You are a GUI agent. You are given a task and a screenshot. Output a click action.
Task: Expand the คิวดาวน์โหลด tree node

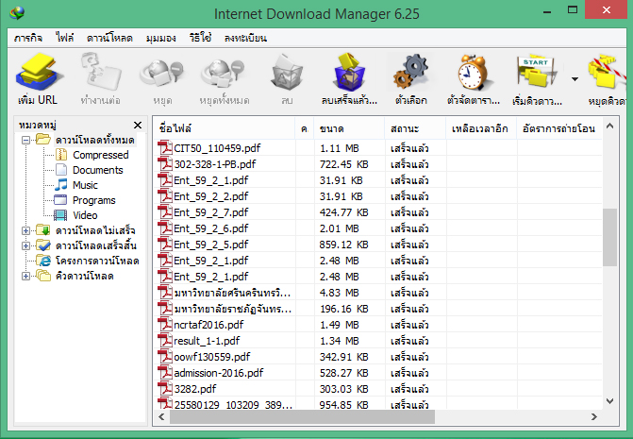(25, 276)
